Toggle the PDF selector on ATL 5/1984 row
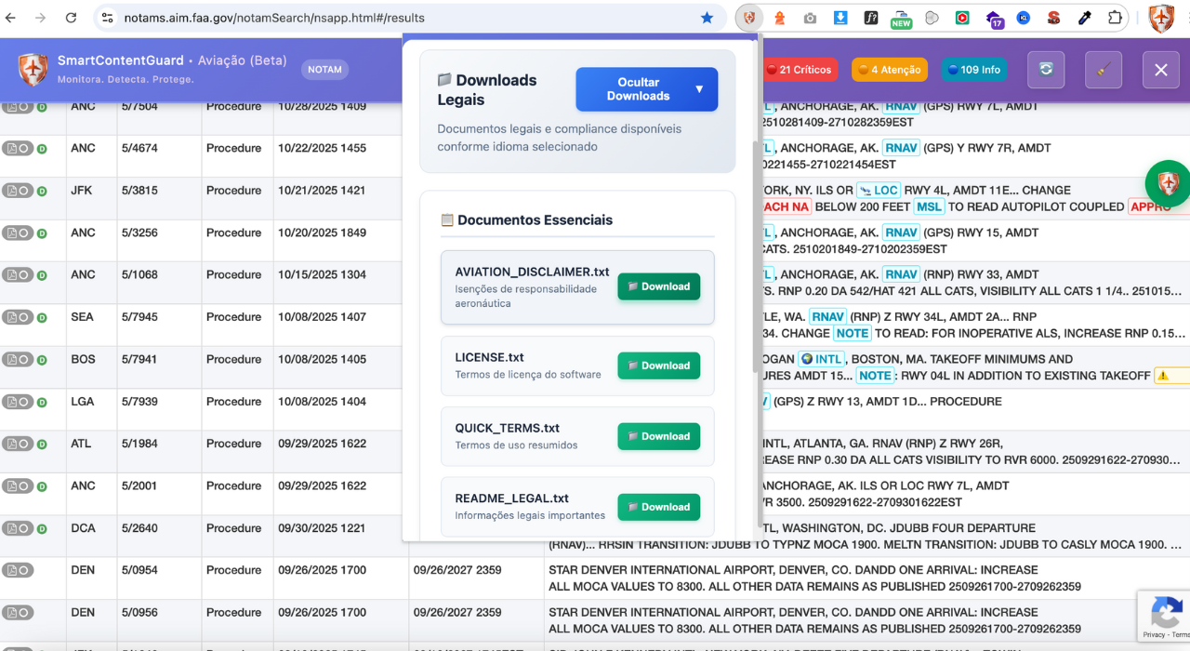This screenshot has width=1190, height=651. click(x=18, y=444)
